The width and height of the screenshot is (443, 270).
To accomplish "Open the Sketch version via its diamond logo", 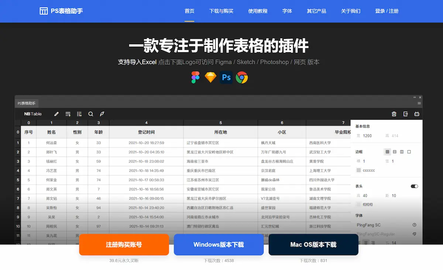I will [211, 77].
